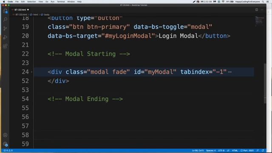
Task: Click the UTF-8 encoding status item
Action: click(x=221, y=150)
